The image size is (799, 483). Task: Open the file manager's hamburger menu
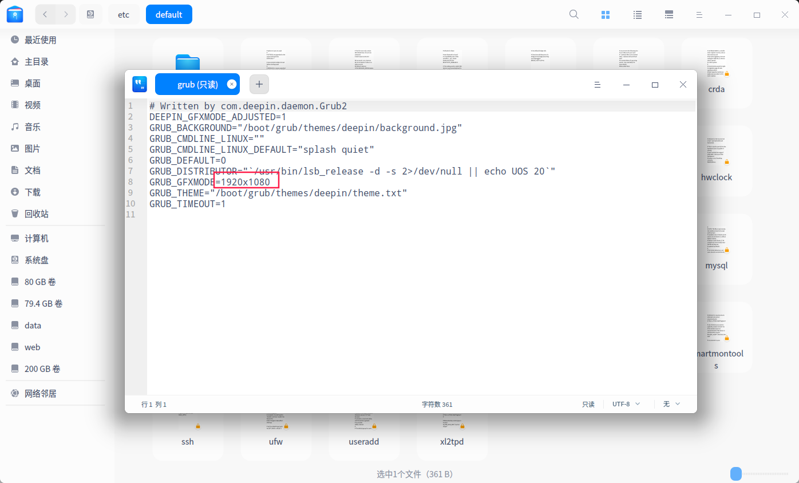699,14
